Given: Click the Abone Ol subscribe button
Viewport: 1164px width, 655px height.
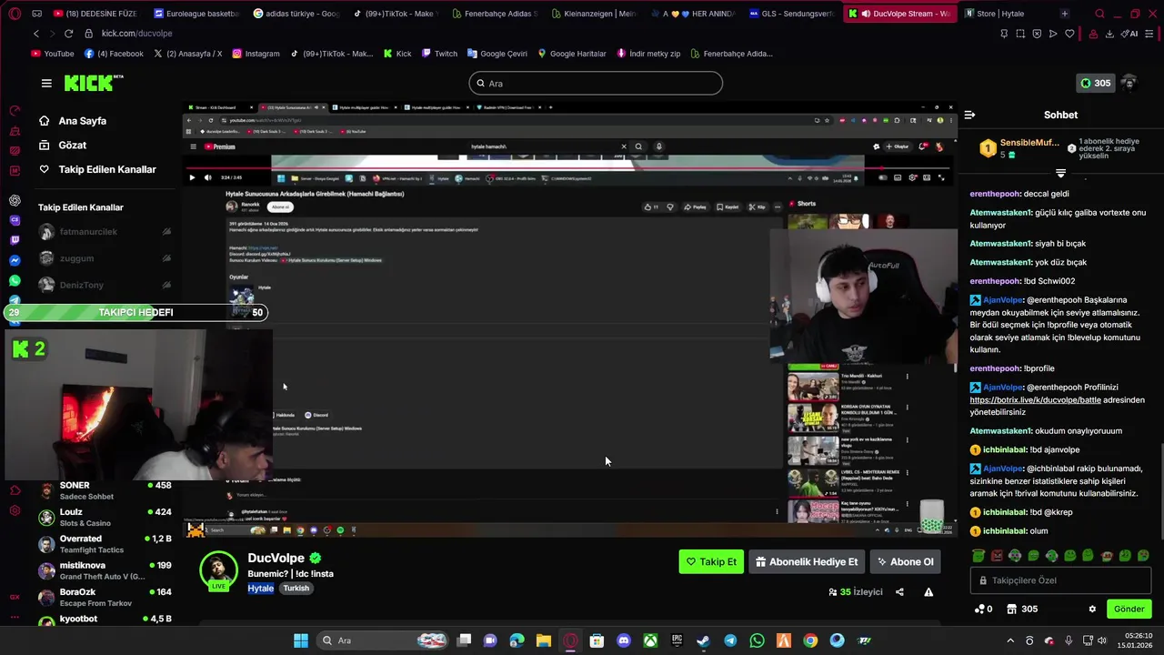Looking at the screenshot, I should coord(905,562).
